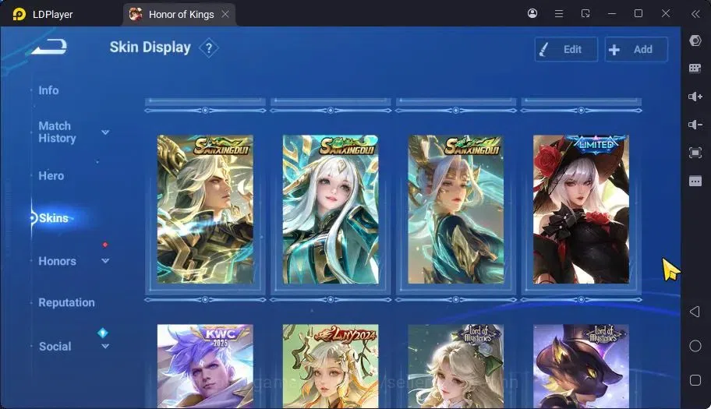The height and width of the screenshot is (409, 711).
Task: Expand the Honors chevron
Action: tap(105, 261)
